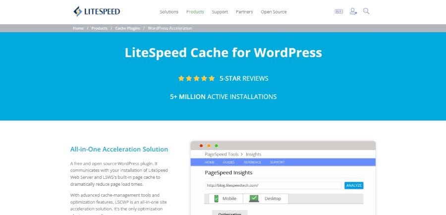Click the PageSpeed Insights heading
The image size is (446, 215).
click(228, 172)
